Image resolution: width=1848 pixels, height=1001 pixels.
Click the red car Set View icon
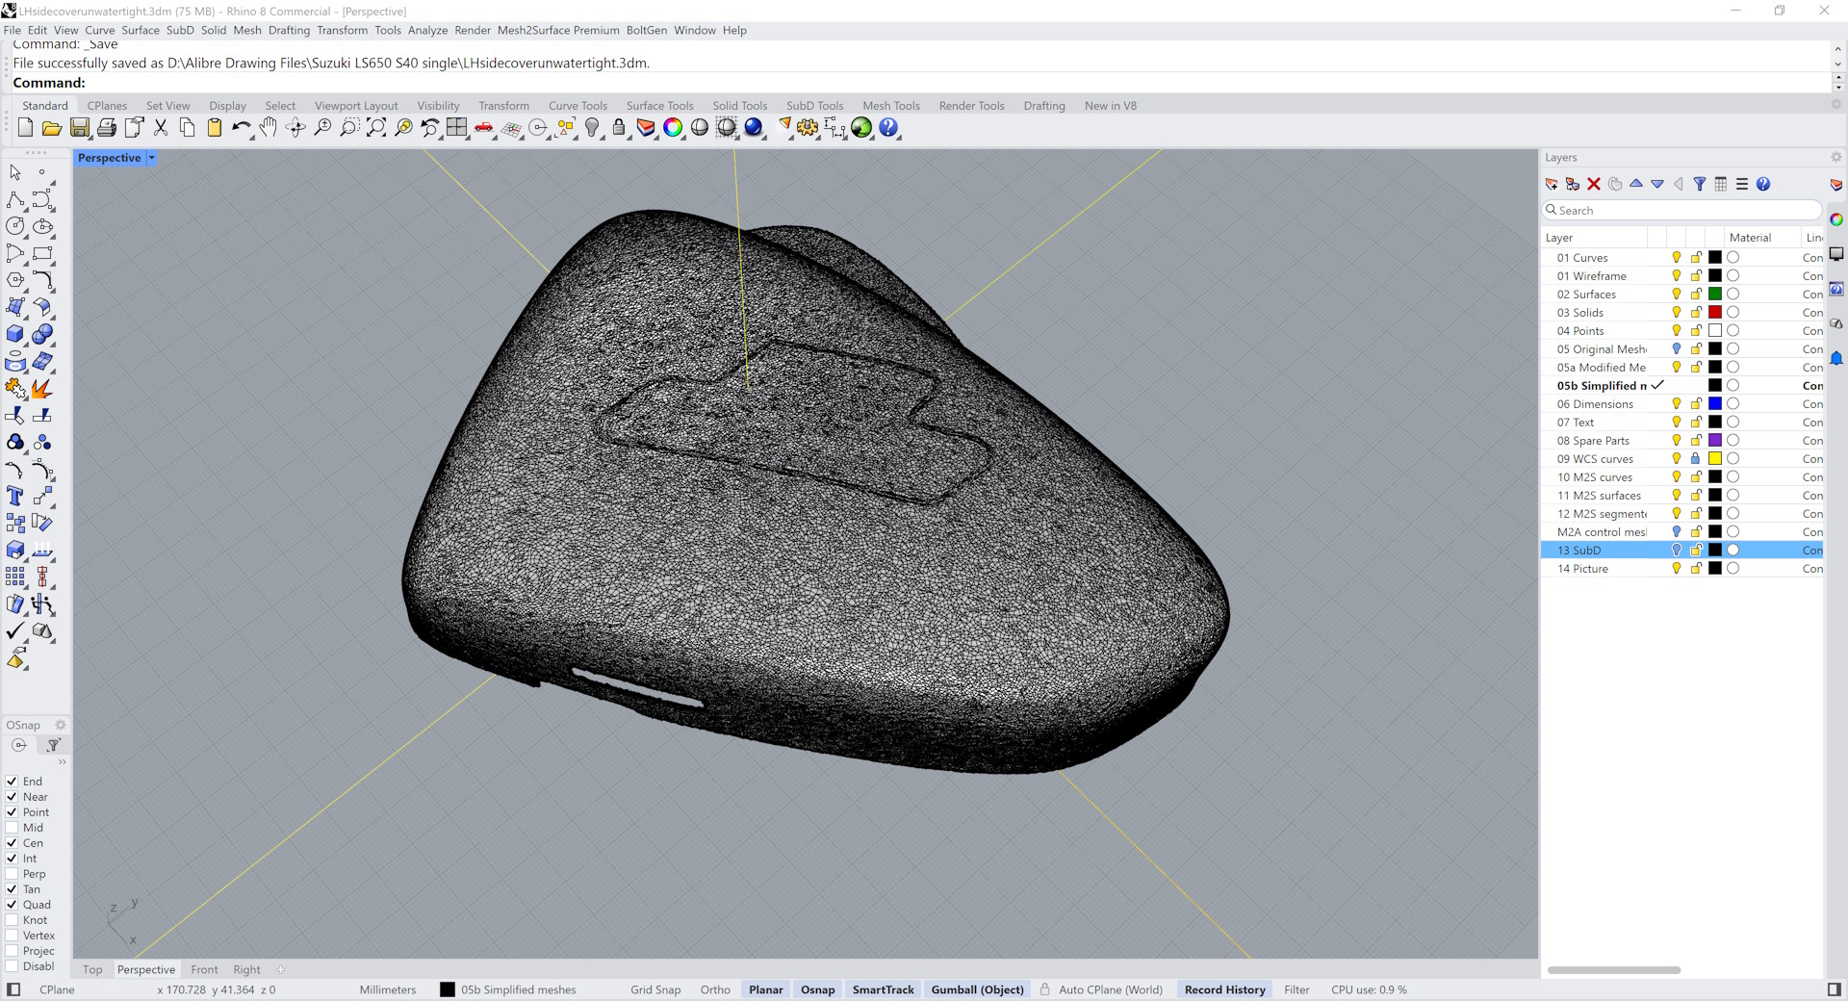click(x=484, y=128)
